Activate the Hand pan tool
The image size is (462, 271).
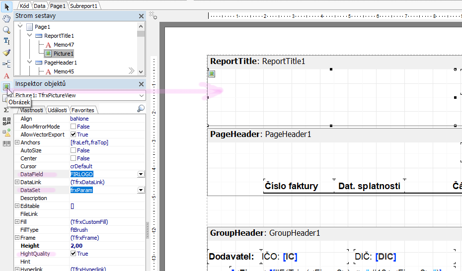coord(6,19)
